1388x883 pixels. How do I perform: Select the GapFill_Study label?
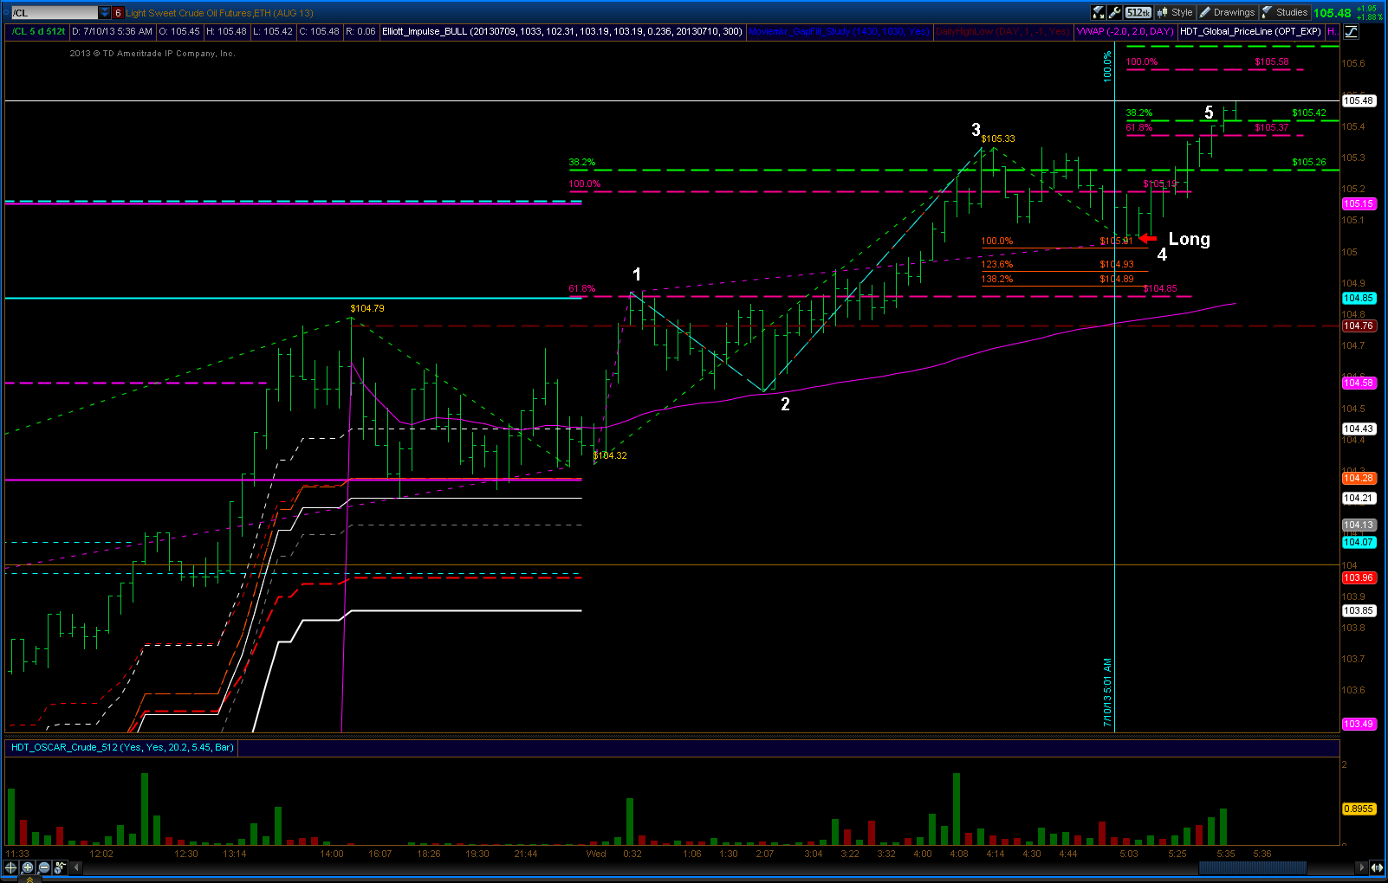pos(839,31)
